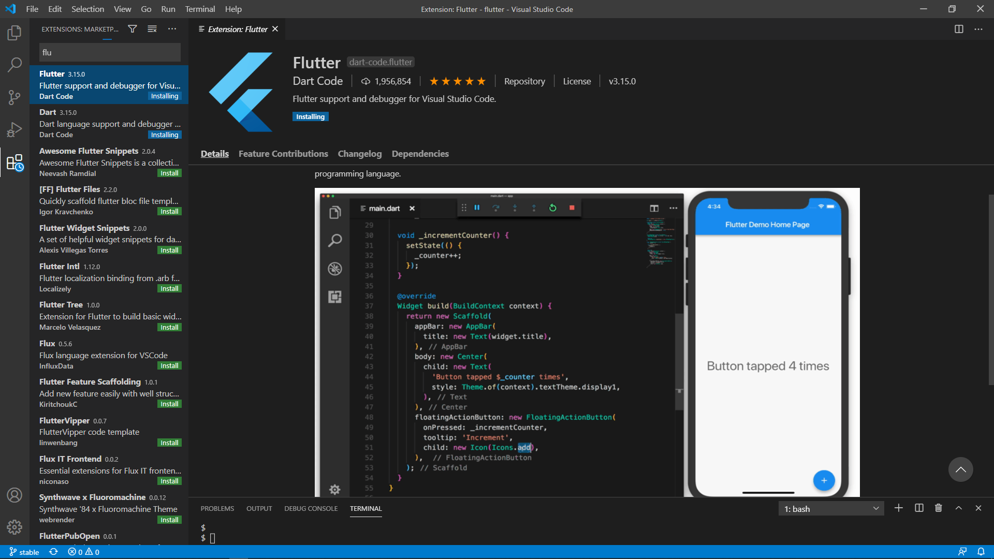Click the filter extensions funnel icon
The height and width of the screenshot is (559, 994).
[x=133, y=29]
